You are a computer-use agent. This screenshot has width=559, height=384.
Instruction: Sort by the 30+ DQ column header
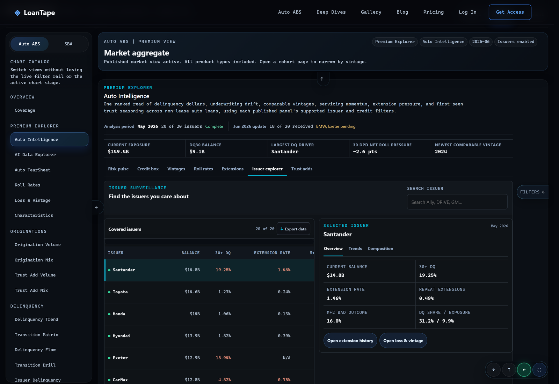click(223, 253)
